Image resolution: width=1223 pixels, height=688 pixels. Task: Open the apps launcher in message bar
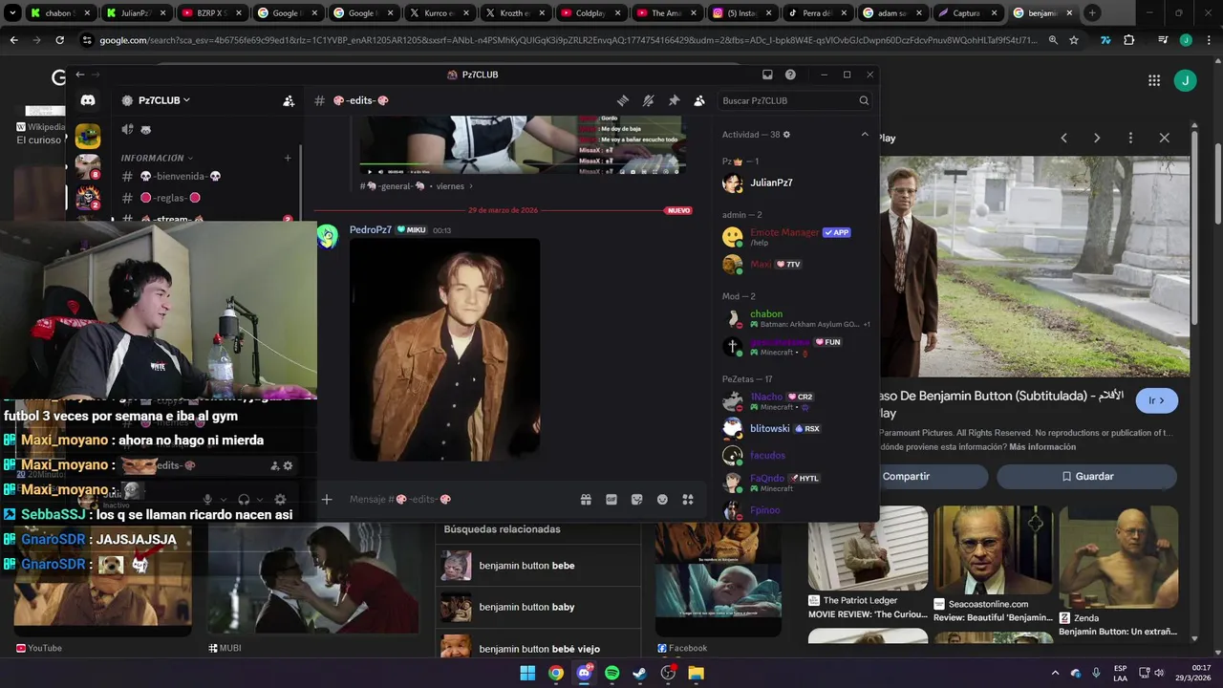pos(688,499)
